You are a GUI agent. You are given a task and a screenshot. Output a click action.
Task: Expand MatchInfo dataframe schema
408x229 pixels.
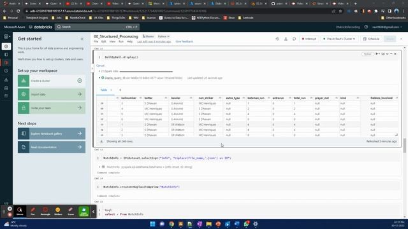(x=99, y=167)
